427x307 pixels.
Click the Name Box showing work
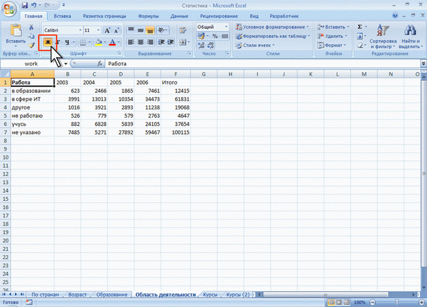click(32, 63)
